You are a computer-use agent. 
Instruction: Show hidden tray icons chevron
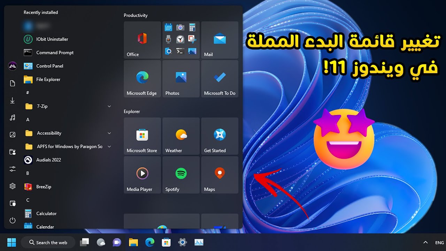[x=425, y=242]
